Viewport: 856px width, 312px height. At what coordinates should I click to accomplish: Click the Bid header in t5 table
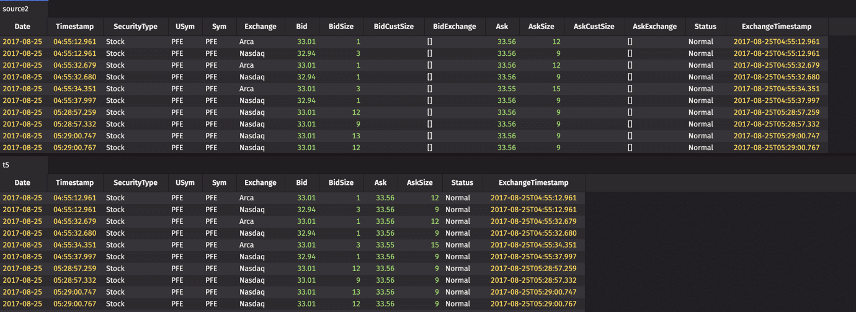pos(301,183)
